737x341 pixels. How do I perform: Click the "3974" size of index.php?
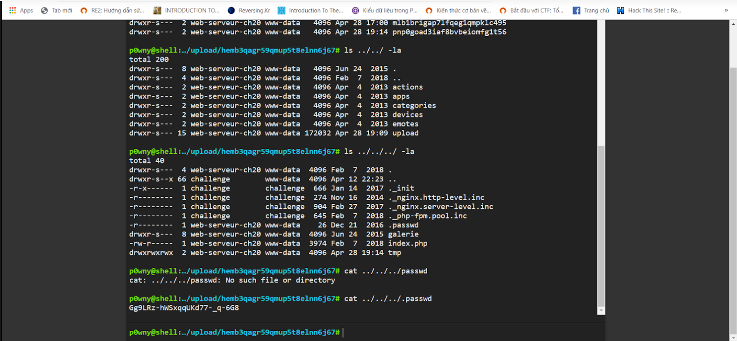(318, 244)
